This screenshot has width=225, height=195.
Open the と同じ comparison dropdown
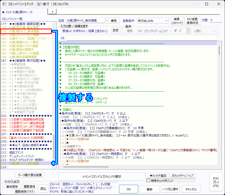coord(204,31)
